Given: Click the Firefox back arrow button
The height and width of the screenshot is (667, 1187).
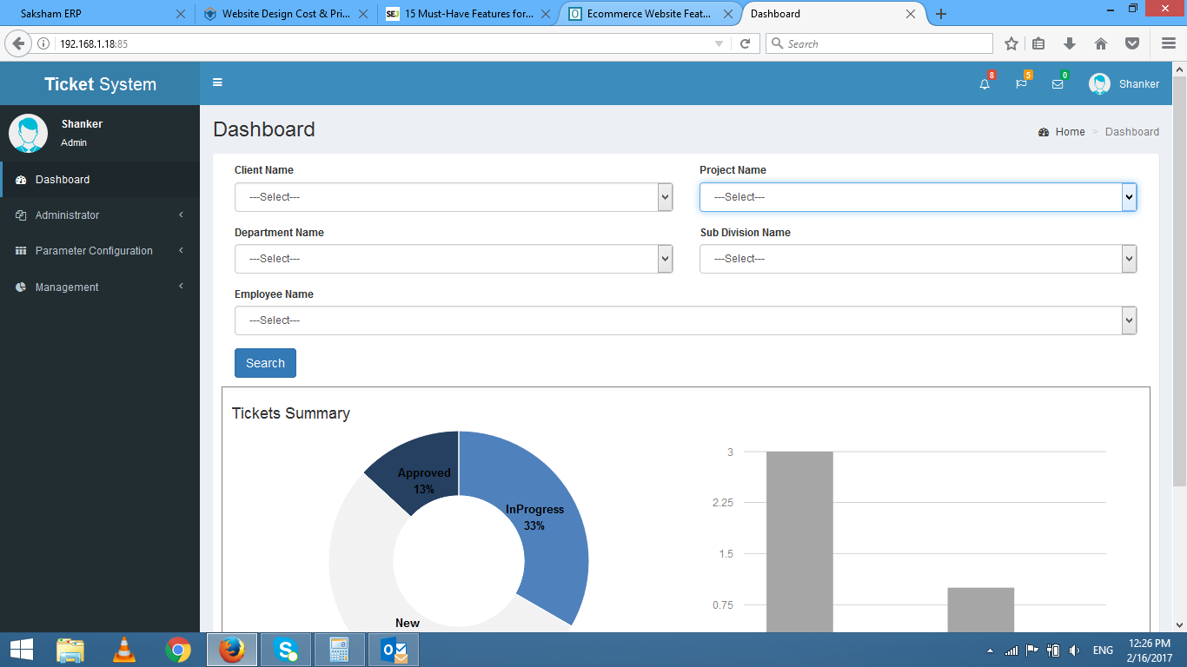Looking at the screenshot, I should point(17,43).
